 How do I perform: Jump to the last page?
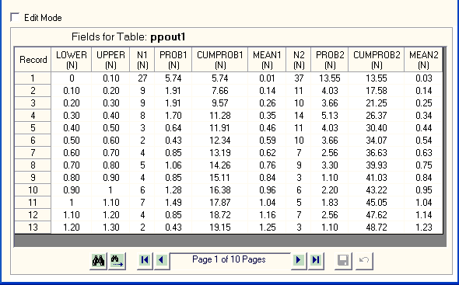[316, 260]
